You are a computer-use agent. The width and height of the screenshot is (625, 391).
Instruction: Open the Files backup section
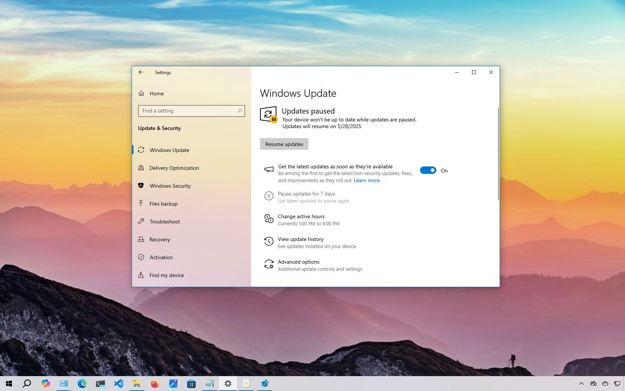[163, 204]
